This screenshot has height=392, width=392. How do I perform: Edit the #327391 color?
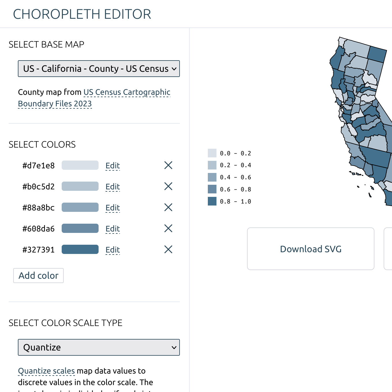[x=112, y=250]
